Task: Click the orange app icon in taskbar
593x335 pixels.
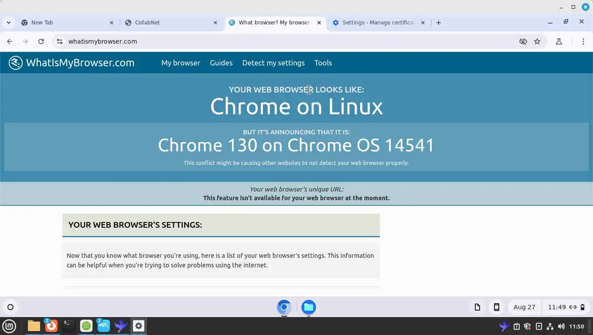Action: 51,326
